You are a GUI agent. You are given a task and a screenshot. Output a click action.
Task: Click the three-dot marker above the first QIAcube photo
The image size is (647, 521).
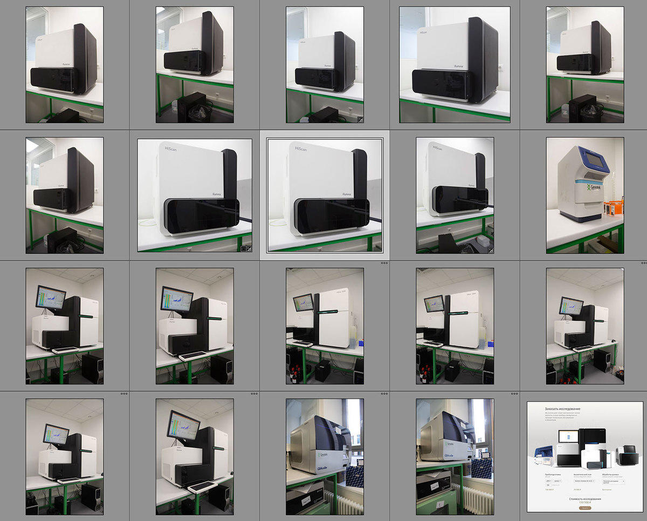pyautogui.click(x=384, y=394)
